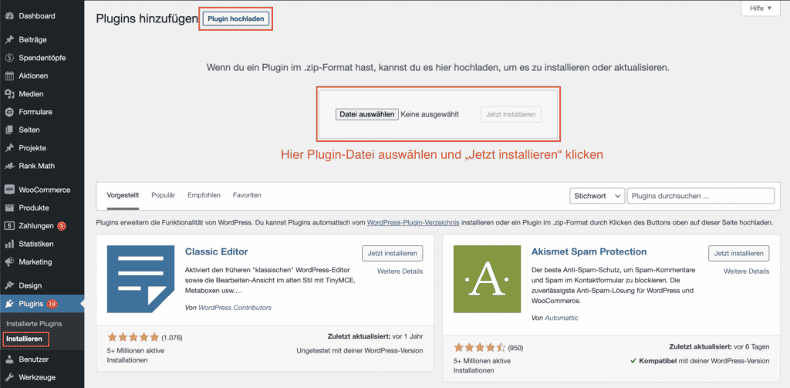Click the Plugins update count badge

(x=52, y=304)
